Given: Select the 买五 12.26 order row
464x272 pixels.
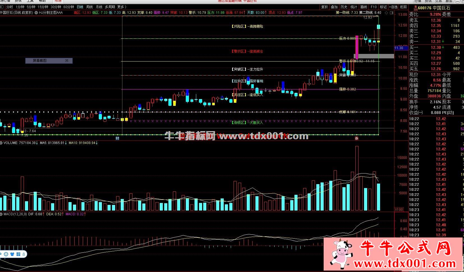Looking at the screenshot, I should click(436, 69).
